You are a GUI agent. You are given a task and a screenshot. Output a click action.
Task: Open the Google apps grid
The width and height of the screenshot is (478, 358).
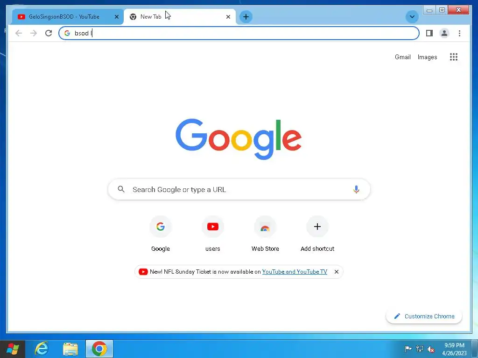(x=454, y=57)
